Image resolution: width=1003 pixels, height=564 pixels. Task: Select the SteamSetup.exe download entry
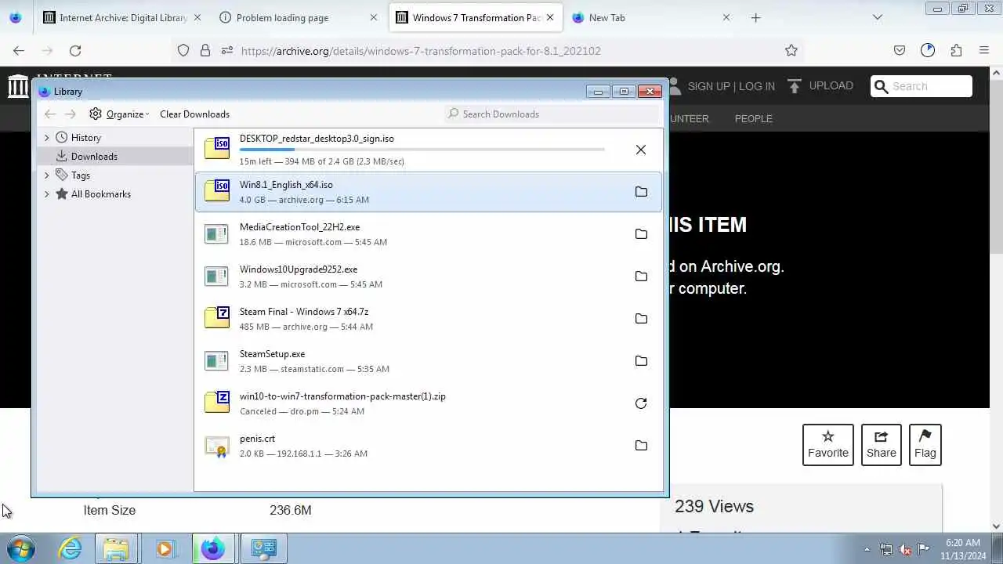428,361
